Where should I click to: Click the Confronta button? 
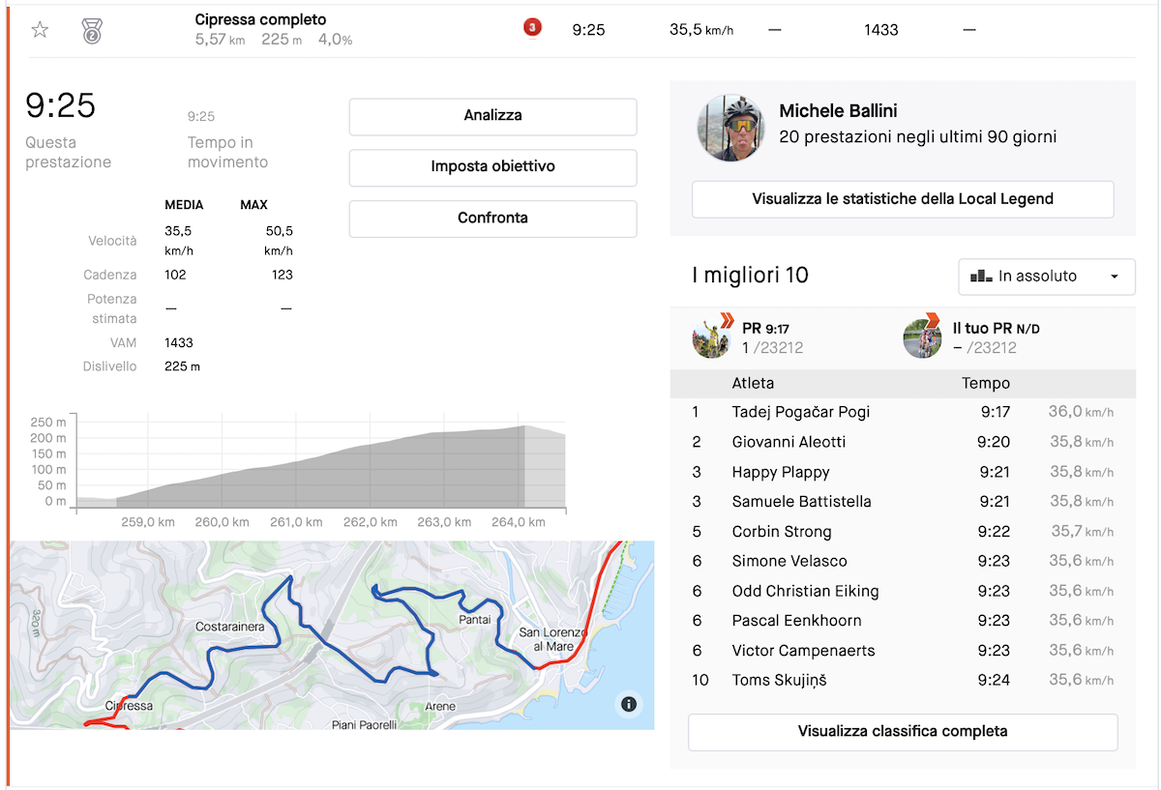[492, 219]
